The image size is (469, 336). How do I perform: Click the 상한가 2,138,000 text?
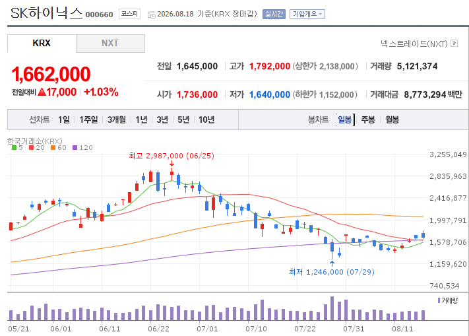(x=325, y=66)
